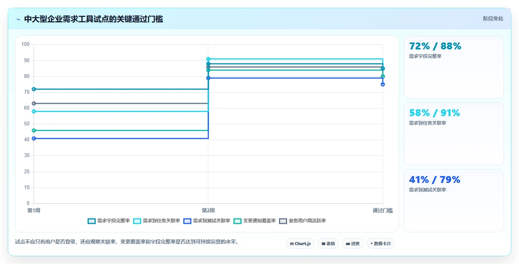Toggle the 需求到测试关联率 legend item
The image size is (519, 264).
pyautogui.click(x=207, y=221)
